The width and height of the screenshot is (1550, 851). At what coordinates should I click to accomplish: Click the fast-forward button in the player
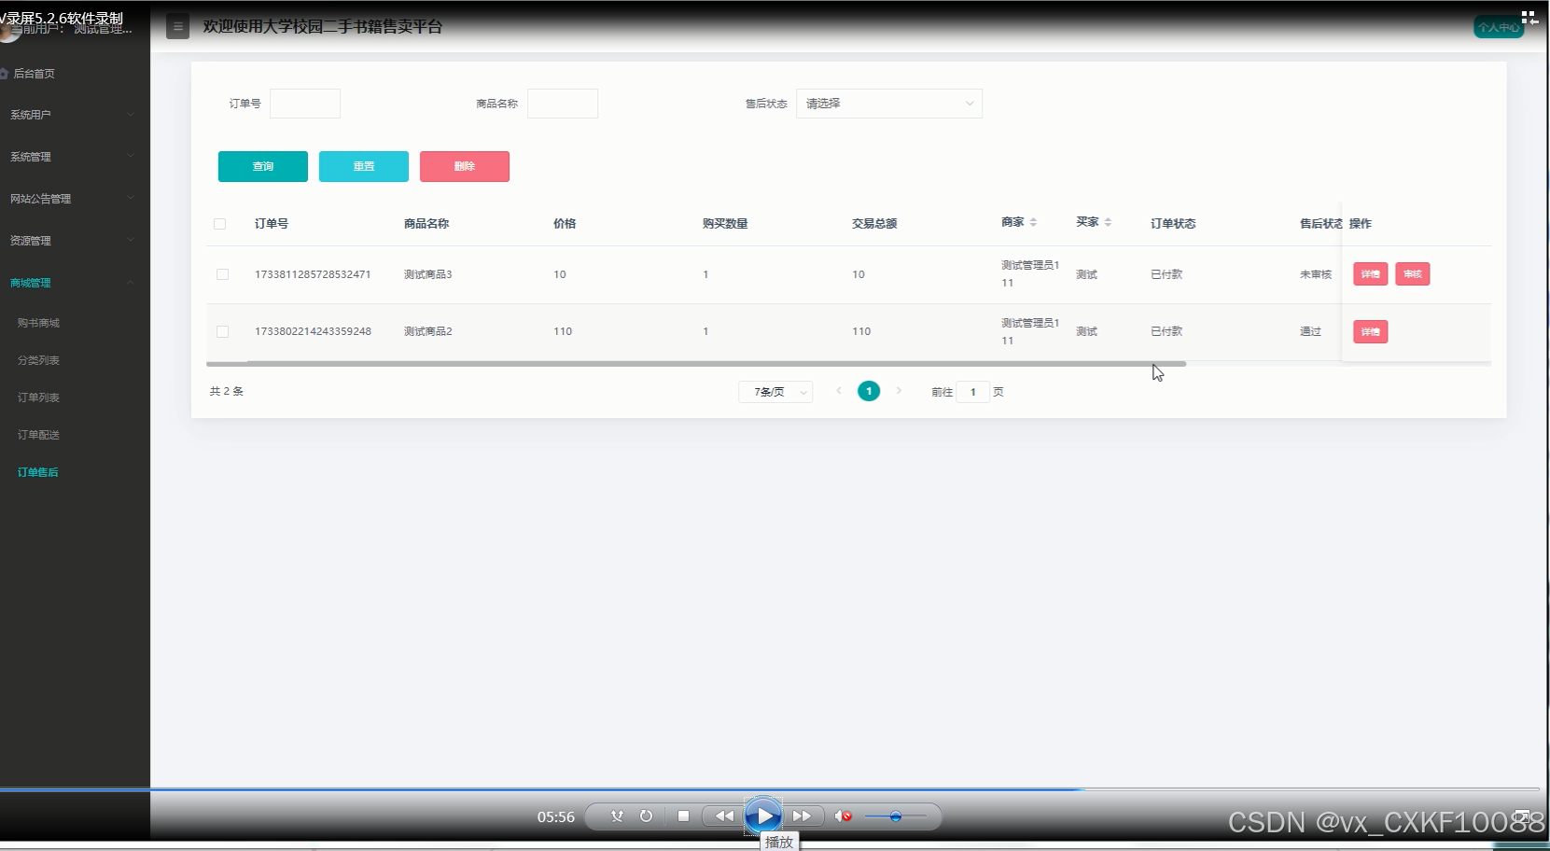[802, 816]
